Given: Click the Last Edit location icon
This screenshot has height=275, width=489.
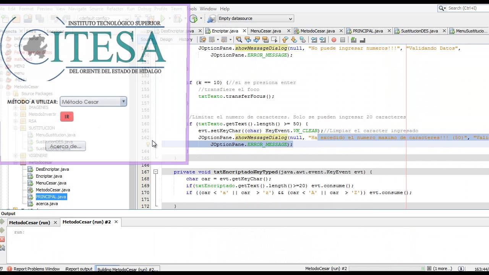Looking at the screenshot, I should click(x=202, y=39).
